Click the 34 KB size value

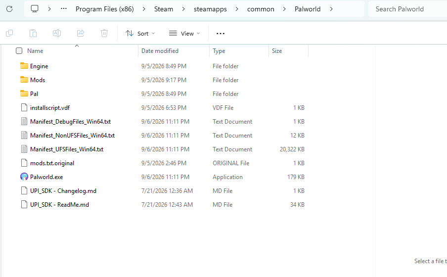click(x=297, y=205)
